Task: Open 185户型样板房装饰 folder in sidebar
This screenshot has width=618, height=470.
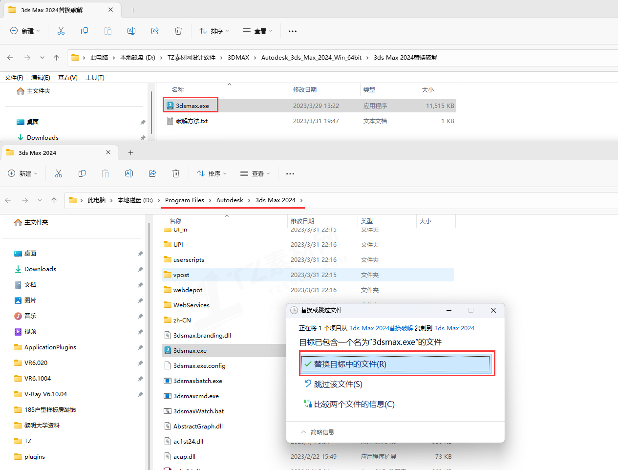Action: pos(45,410)
